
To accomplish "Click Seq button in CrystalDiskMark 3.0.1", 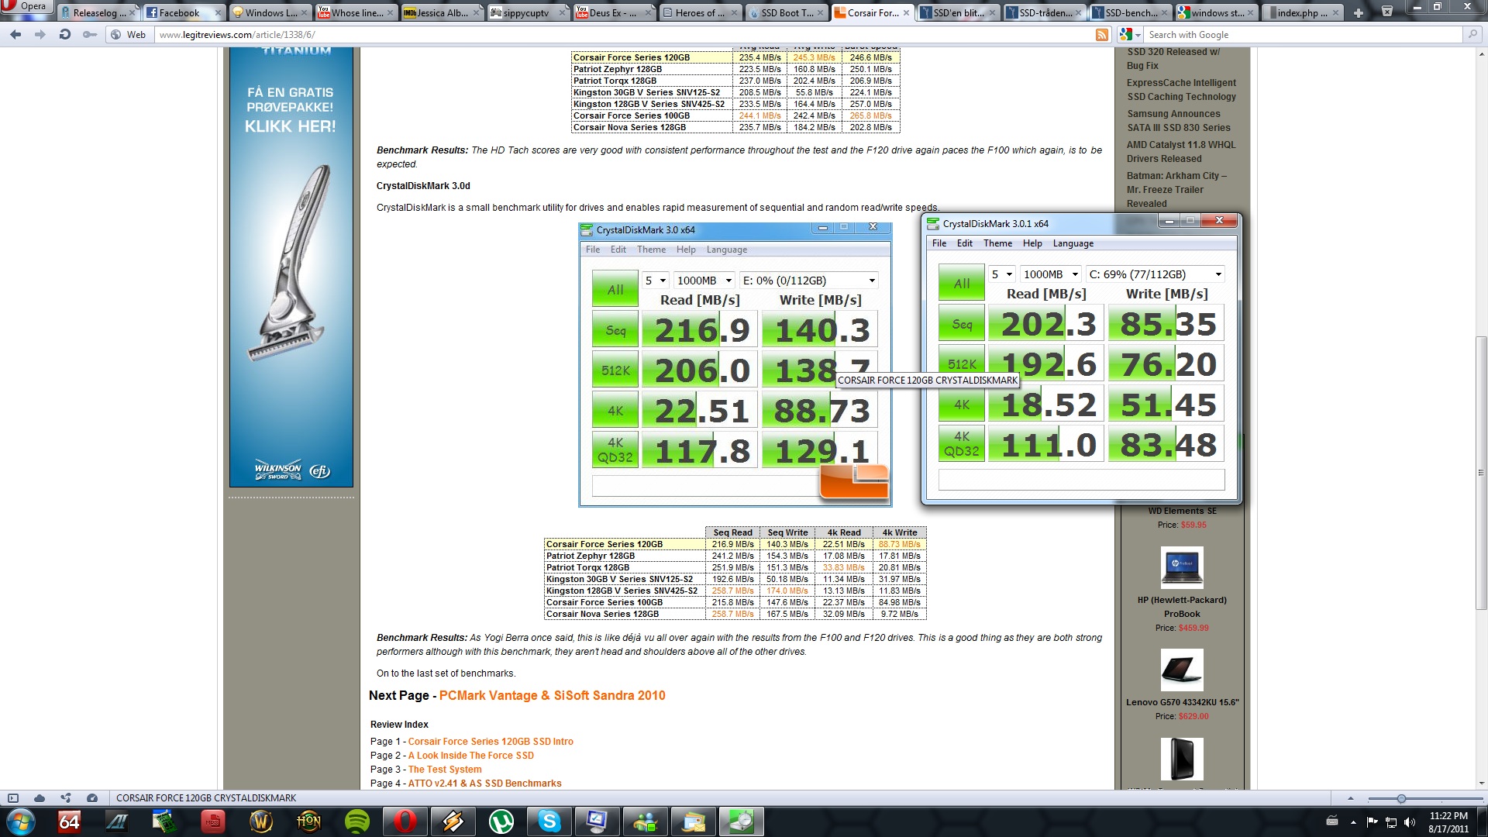I will pos(962,324).
